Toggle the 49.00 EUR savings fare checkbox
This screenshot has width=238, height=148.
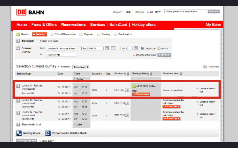(x=134, y=86)
